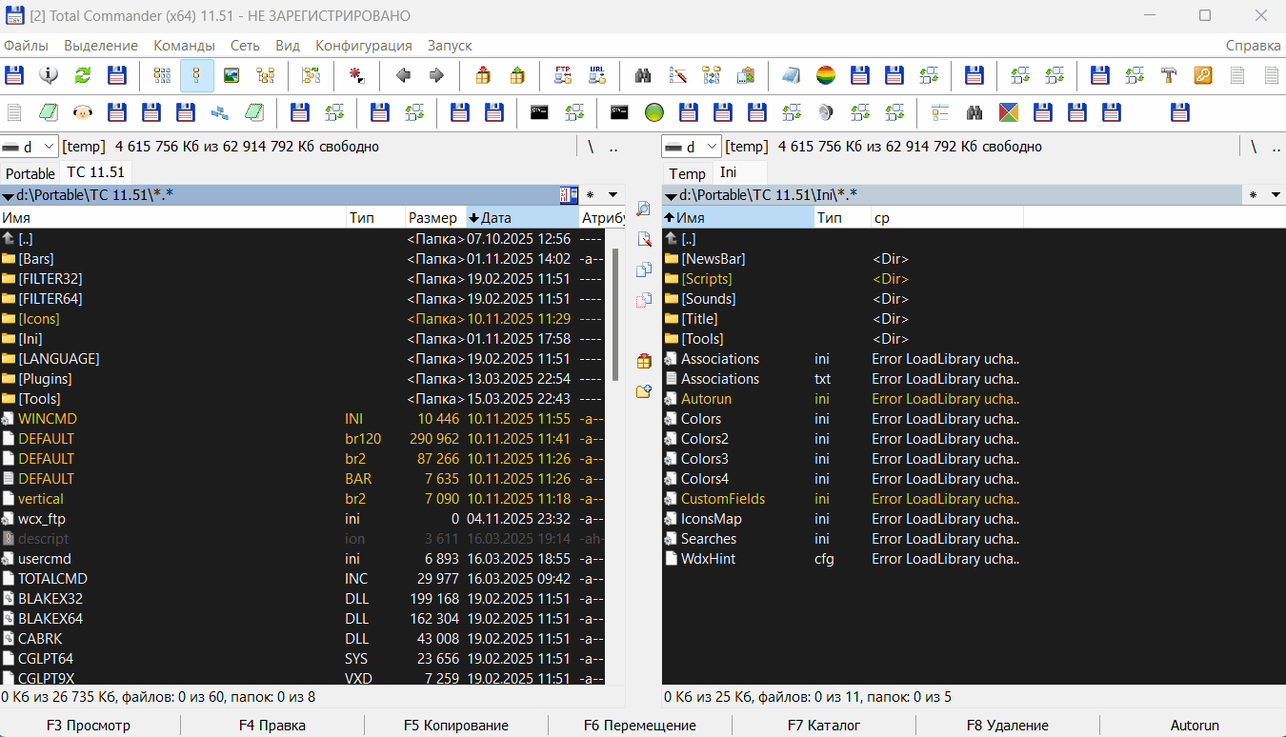The height and width of the screenshot is (737, 1286).
Task: Click the go back arrow icon
Action: click(x=403, y=75)
